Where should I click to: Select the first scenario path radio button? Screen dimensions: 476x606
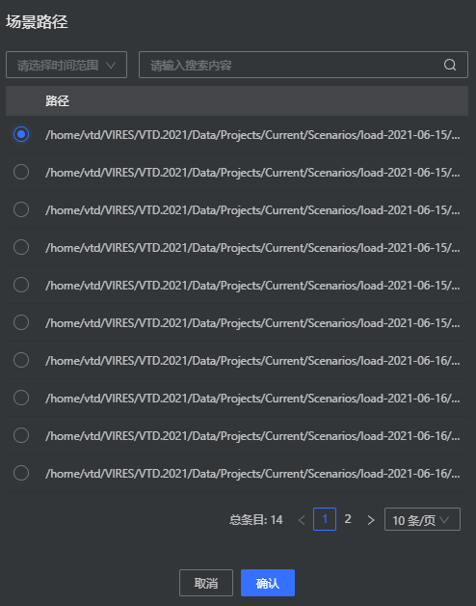click(x=21, y=134)
